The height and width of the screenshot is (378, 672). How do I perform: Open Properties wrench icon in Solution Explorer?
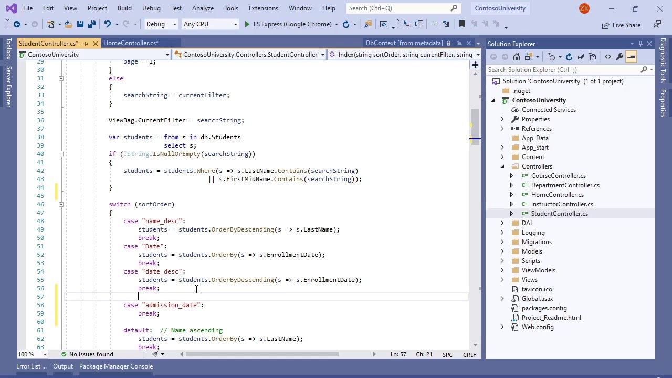[619, 57]
